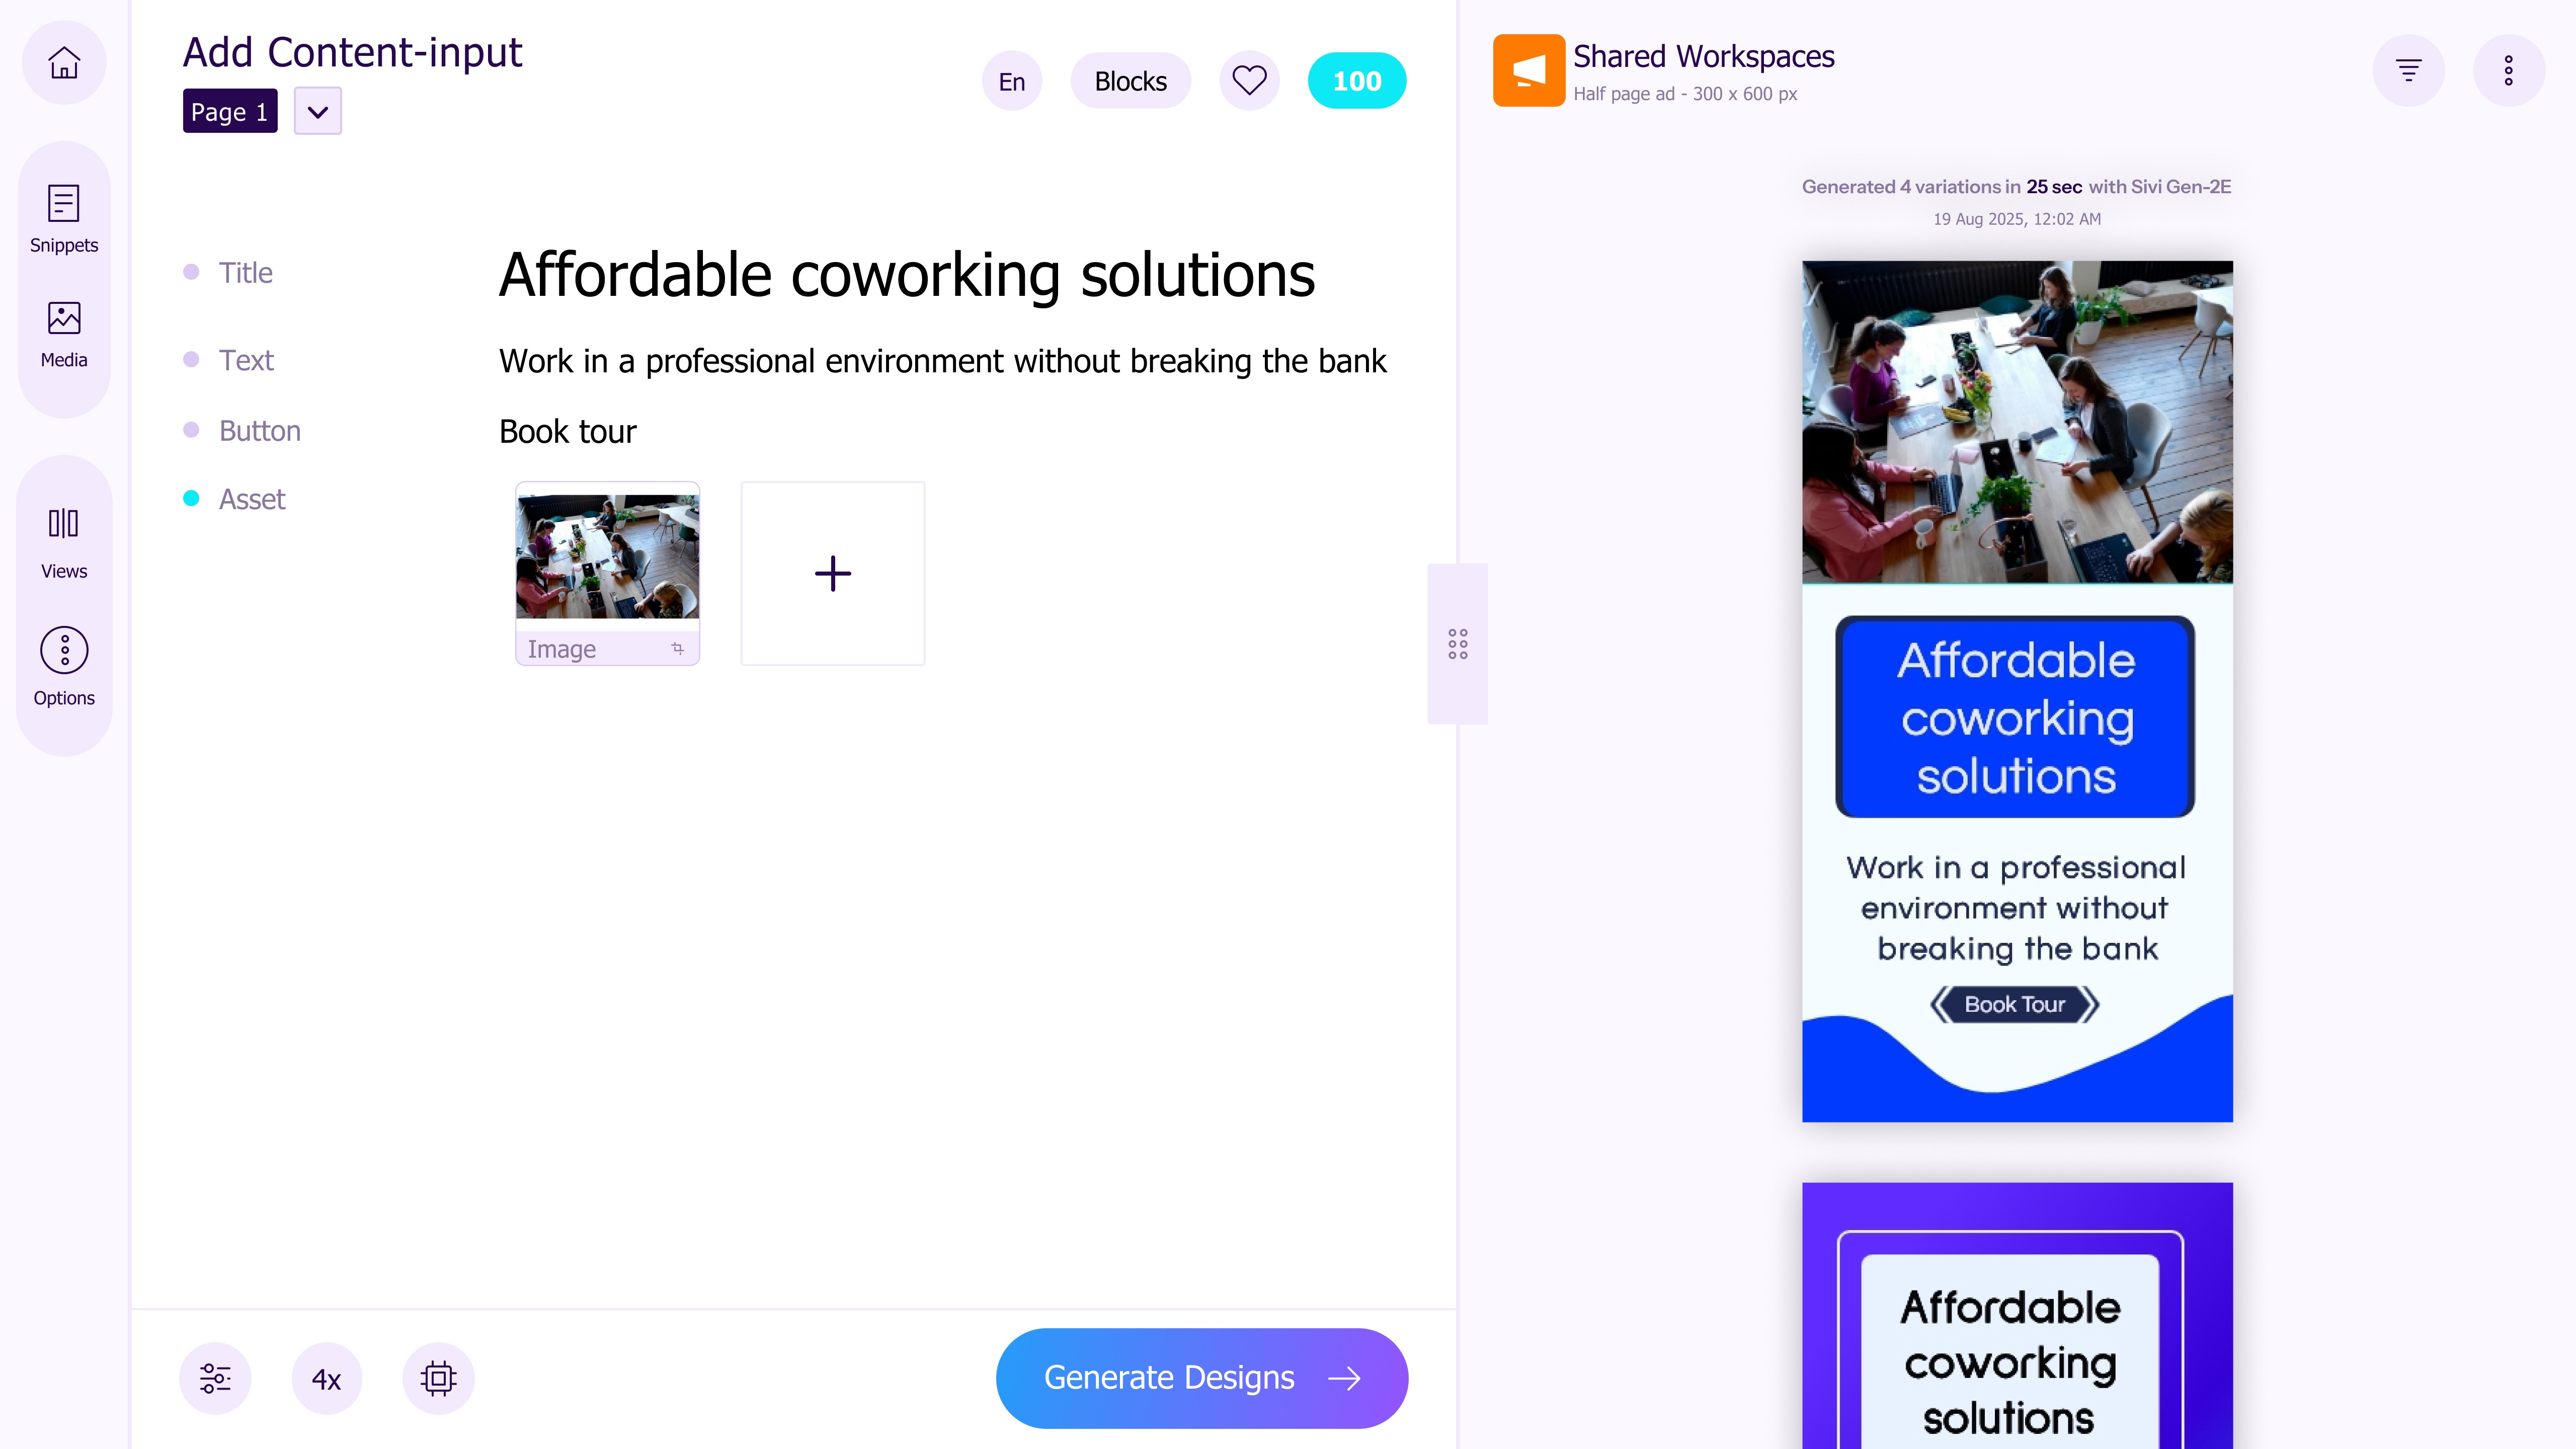This screenshot has height=1449, width=2576.
Task: Switch the Blocks mode toggle
Action: (x=1130, y=80)
